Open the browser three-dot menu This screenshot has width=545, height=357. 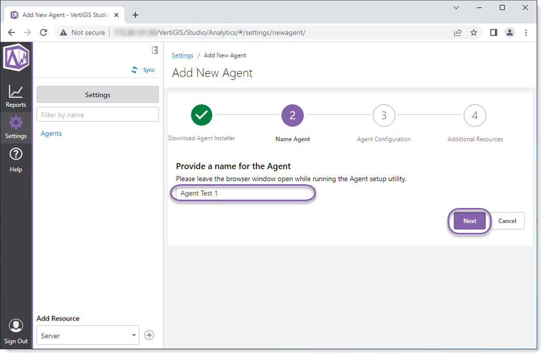coord(526,33)
